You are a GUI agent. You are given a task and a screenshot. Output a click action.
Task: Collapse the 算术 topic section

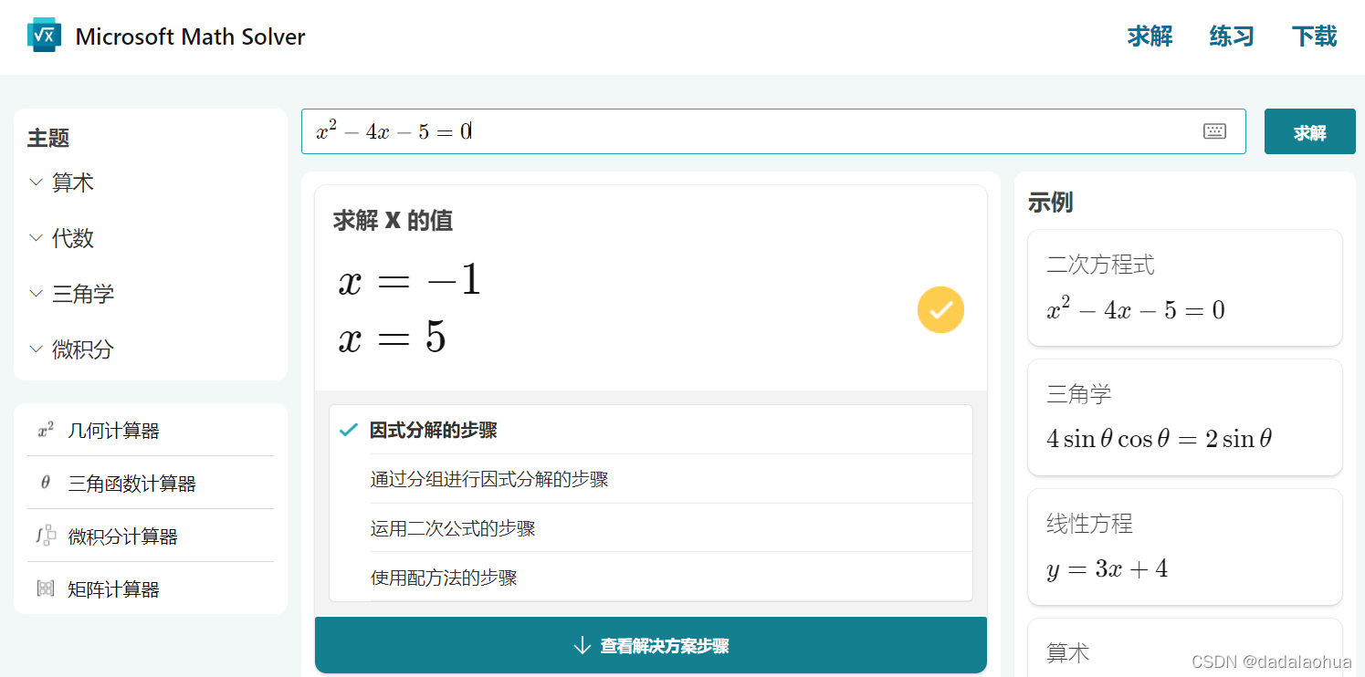point(37,182)
